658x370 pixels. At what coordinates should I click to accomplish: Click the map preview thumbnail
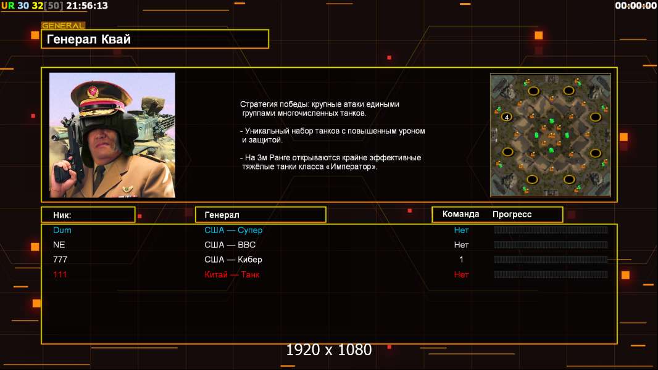(551, 135)
